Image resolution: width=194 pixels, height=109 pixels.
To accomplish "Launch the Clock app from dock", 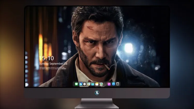I will tap(85, 84).
